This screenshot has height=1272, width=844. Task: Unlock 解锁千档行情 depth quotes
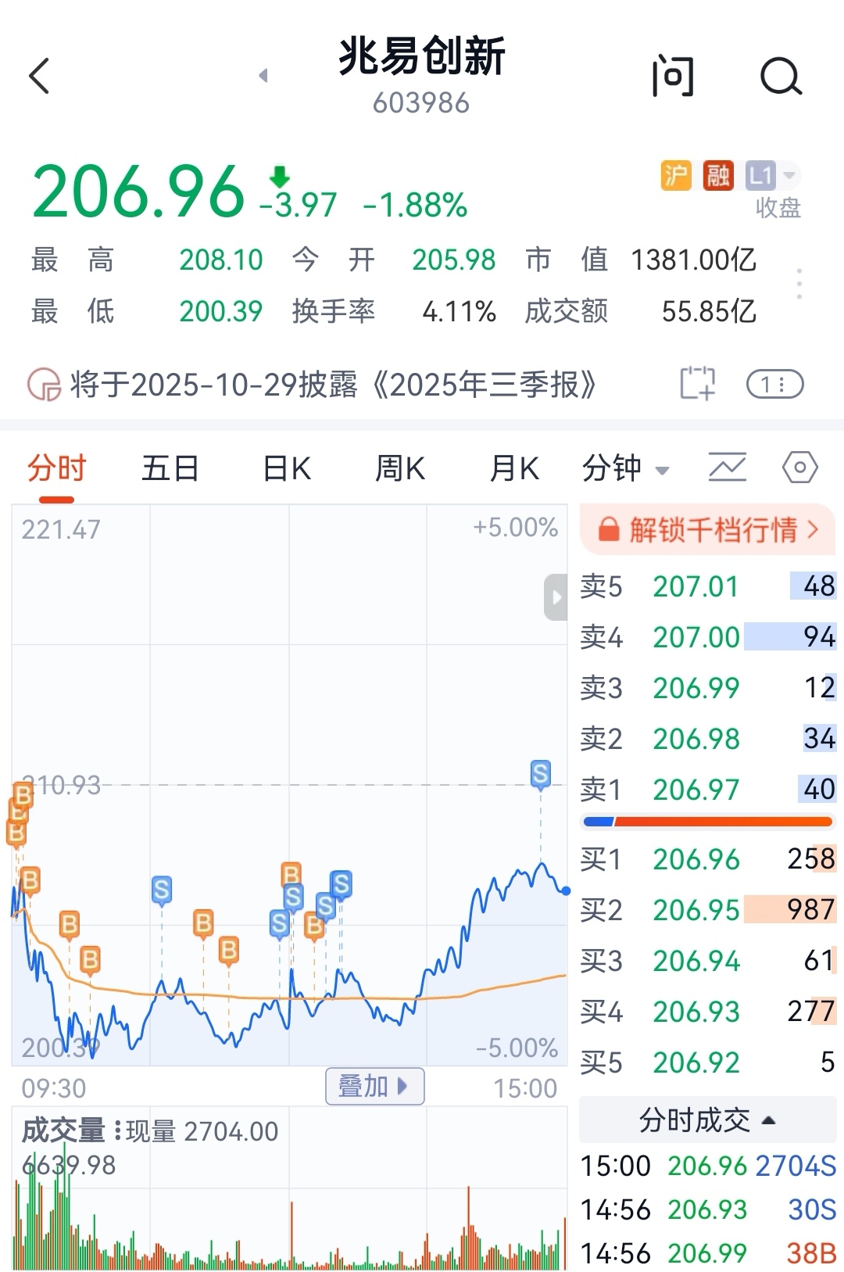click(x=708, y=529)
